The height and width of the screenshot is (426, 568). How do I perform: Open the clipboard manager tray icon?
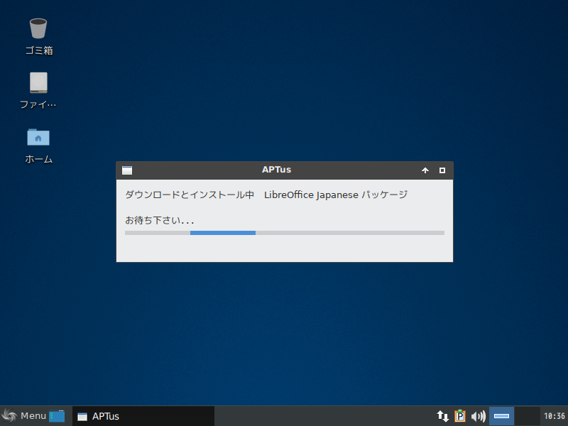point(459,416)
